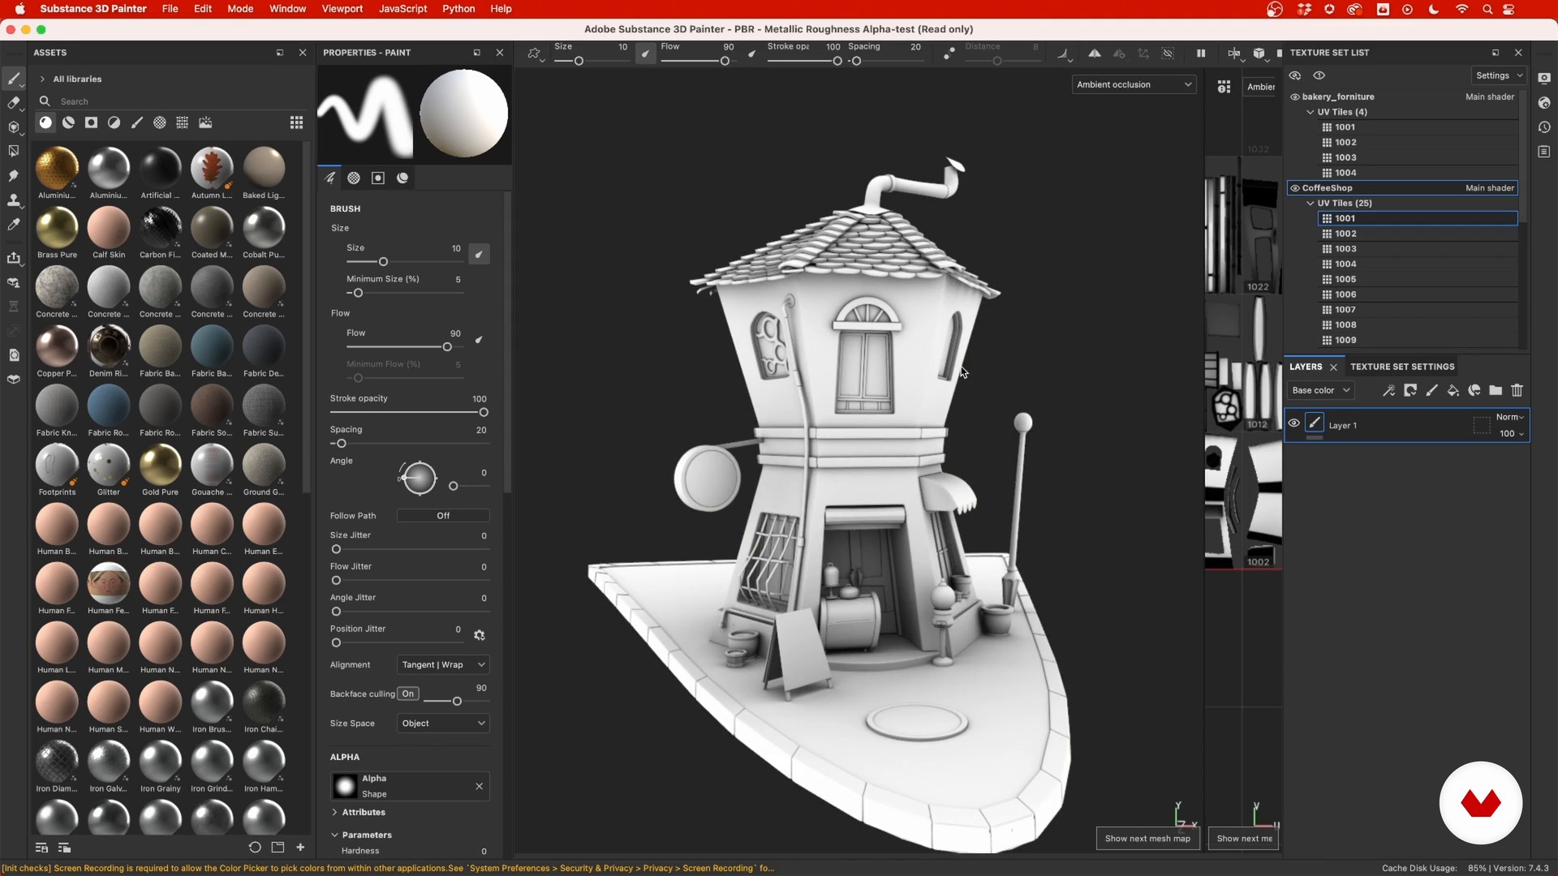Toggle solo texture set eye icon
This screenshot has width=1558, height=876.
click(x=1319, y=75)
